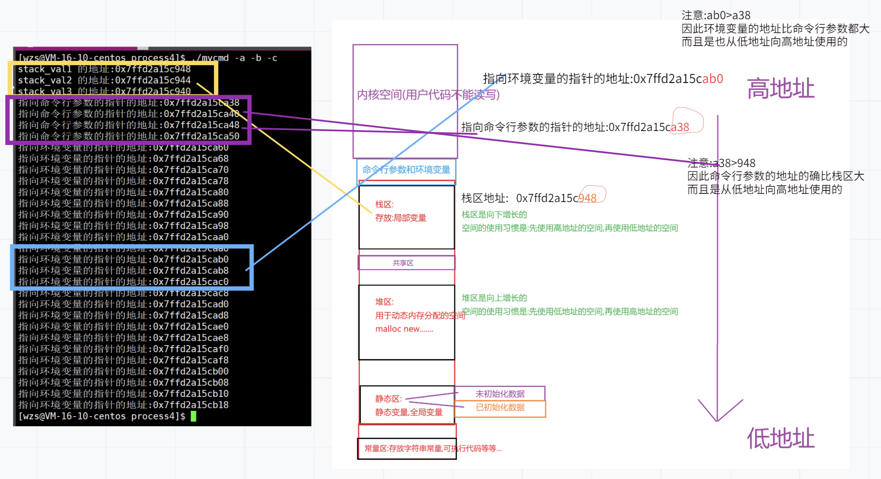This screenshot has width=881, height=479.
Task: Click terminal line with address 0x7ffd2a15caf0
Action: pyautogui.click(x=123, y=349)
